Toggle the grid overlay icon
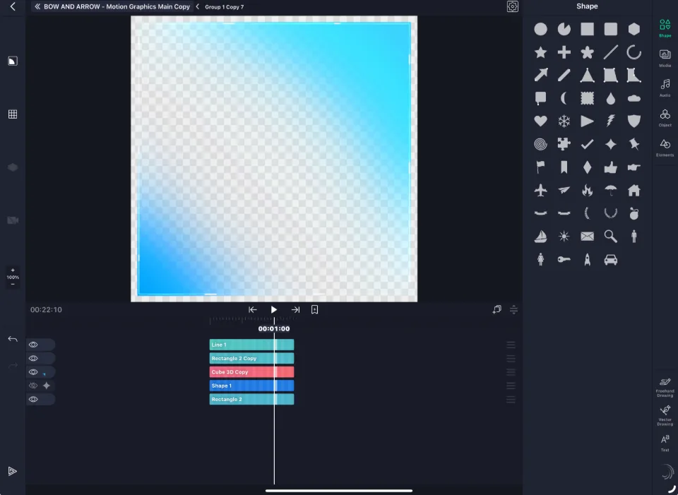Image resolution: width=678 pixels, height=495 pixels. [13, 114]
